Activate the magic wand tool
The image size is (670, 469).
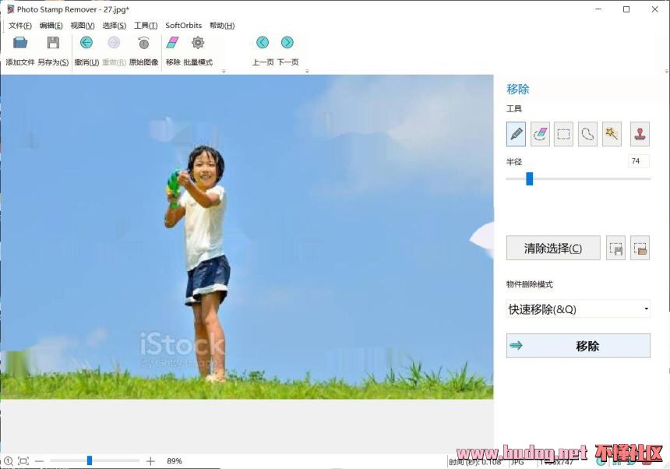coord(612,134)
